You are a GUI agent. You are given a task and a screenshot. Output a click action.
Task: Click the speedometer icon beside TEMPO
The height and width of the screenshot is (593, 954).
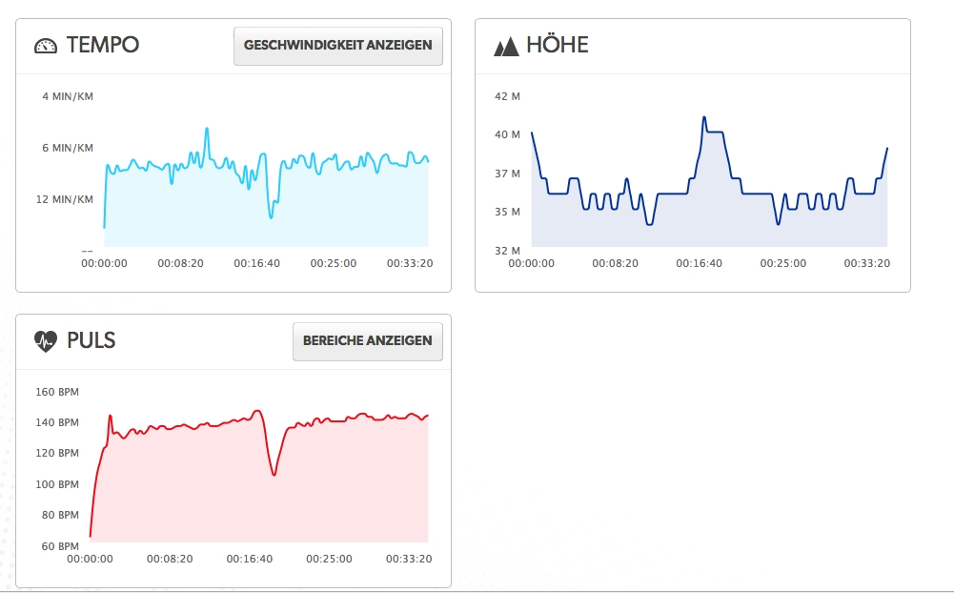(46, 46)
